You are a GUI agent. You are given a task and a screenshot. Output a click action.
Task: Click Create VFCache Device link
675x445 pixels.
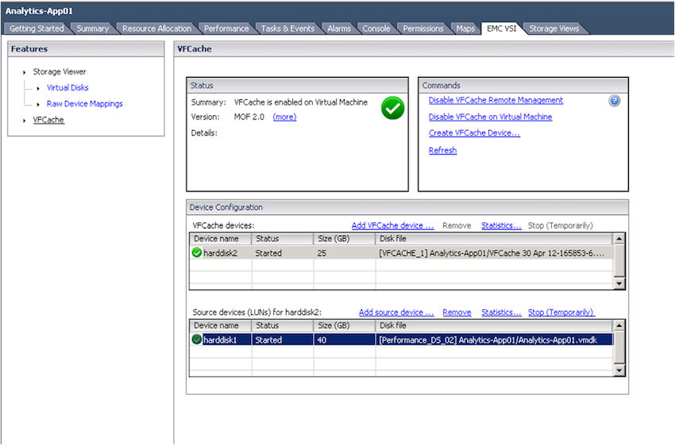(x=474, y=133)
